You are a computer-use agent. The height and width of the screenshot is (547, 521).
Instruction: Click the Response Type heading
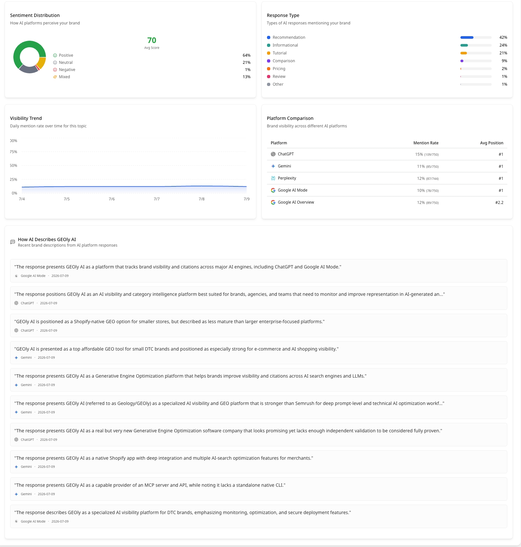(283, 15)
